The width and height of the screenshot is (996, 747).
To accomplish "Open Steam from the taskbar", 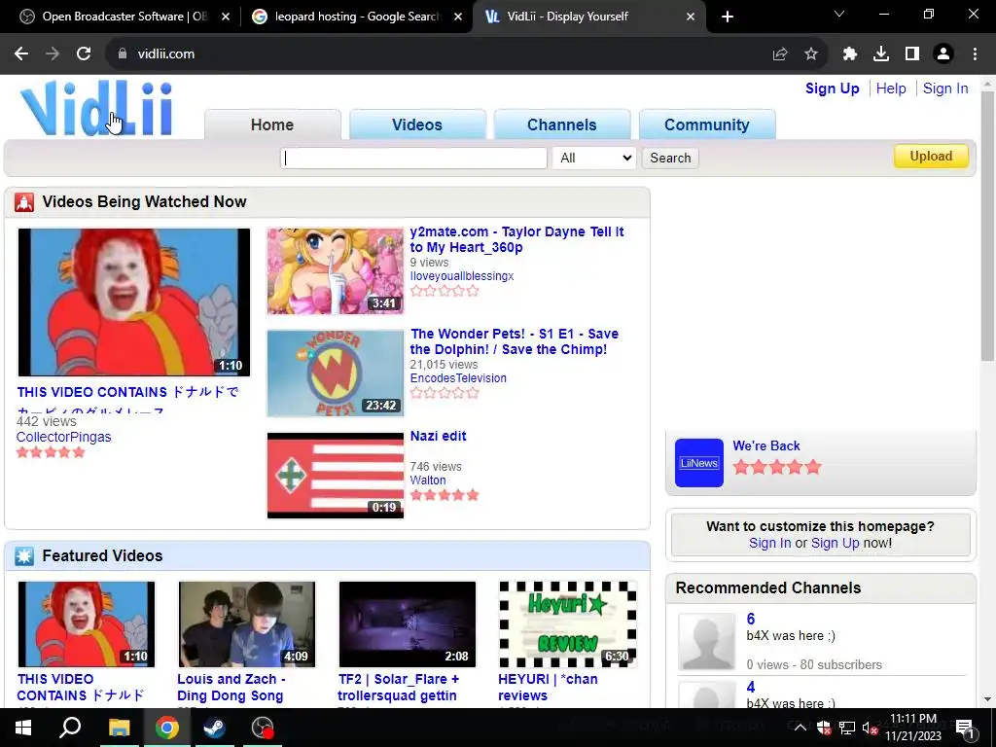I will [x=214, y=728].
